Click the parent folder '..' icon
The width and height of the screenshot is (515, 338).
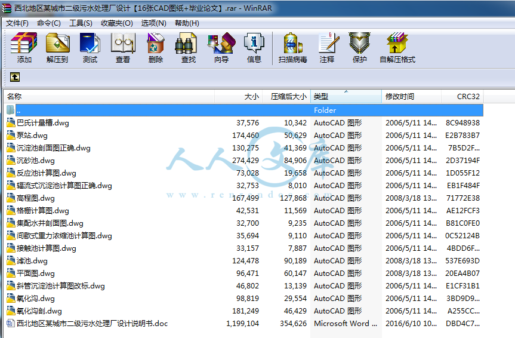[x=11, y=110]
